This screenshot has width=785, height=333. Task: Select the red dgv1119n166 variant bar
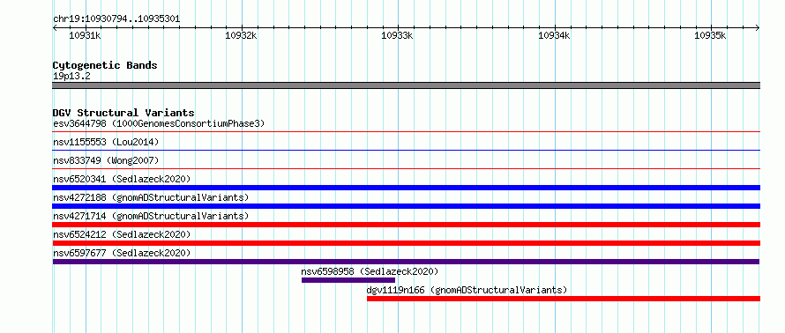click(564, 299)
